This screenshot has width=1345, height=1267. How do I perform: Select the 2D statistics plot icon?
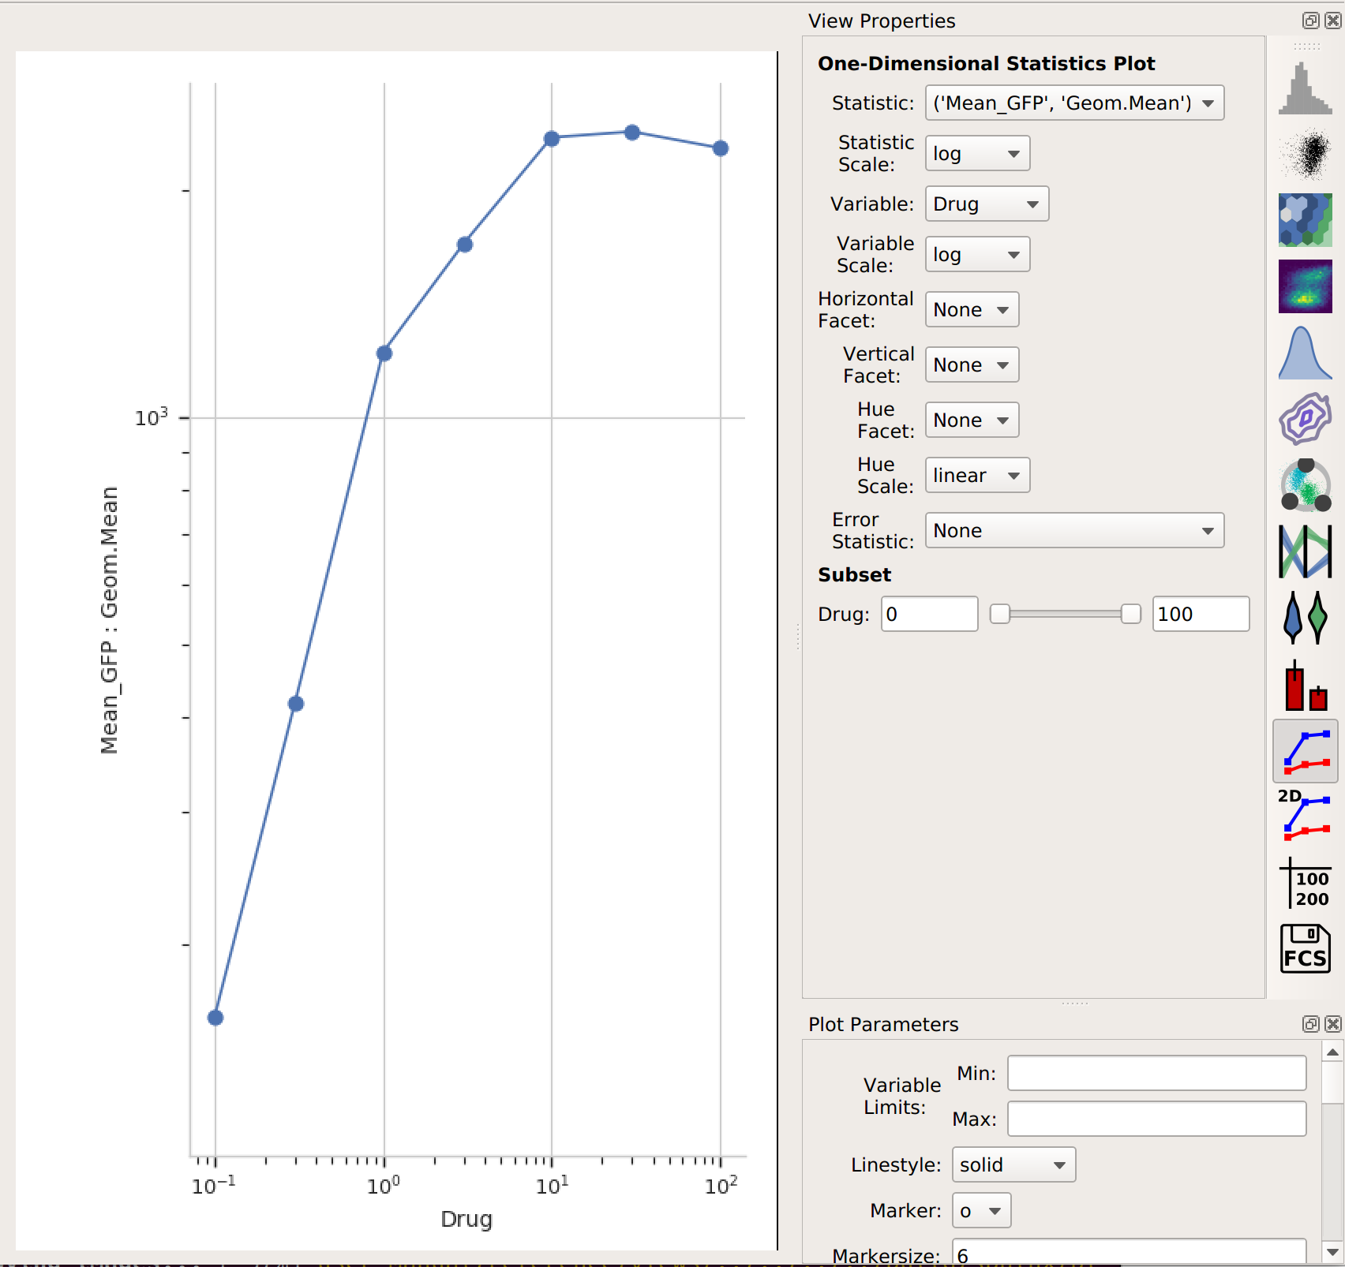click(x=1305, y=817)
